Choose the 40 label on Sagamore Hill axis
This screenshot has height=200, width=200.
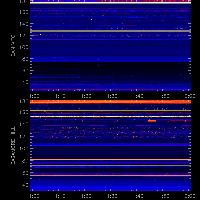25,185
